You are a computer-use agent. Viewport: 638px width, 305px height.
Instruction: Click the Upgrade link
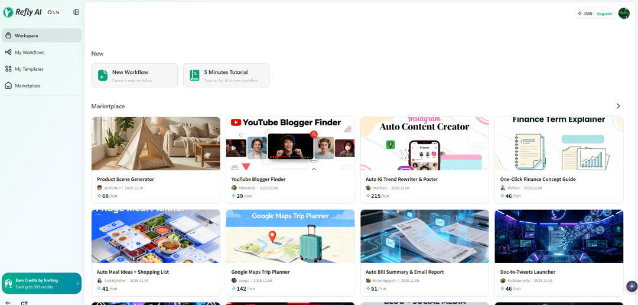[x=604, y=14]
